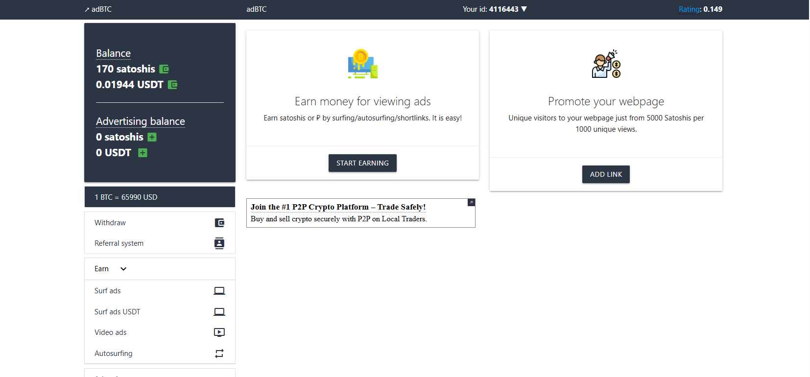Click the bitcoin monitor illustration on earn card
Viewport: 810px width, 377px height.
(363, 64)
